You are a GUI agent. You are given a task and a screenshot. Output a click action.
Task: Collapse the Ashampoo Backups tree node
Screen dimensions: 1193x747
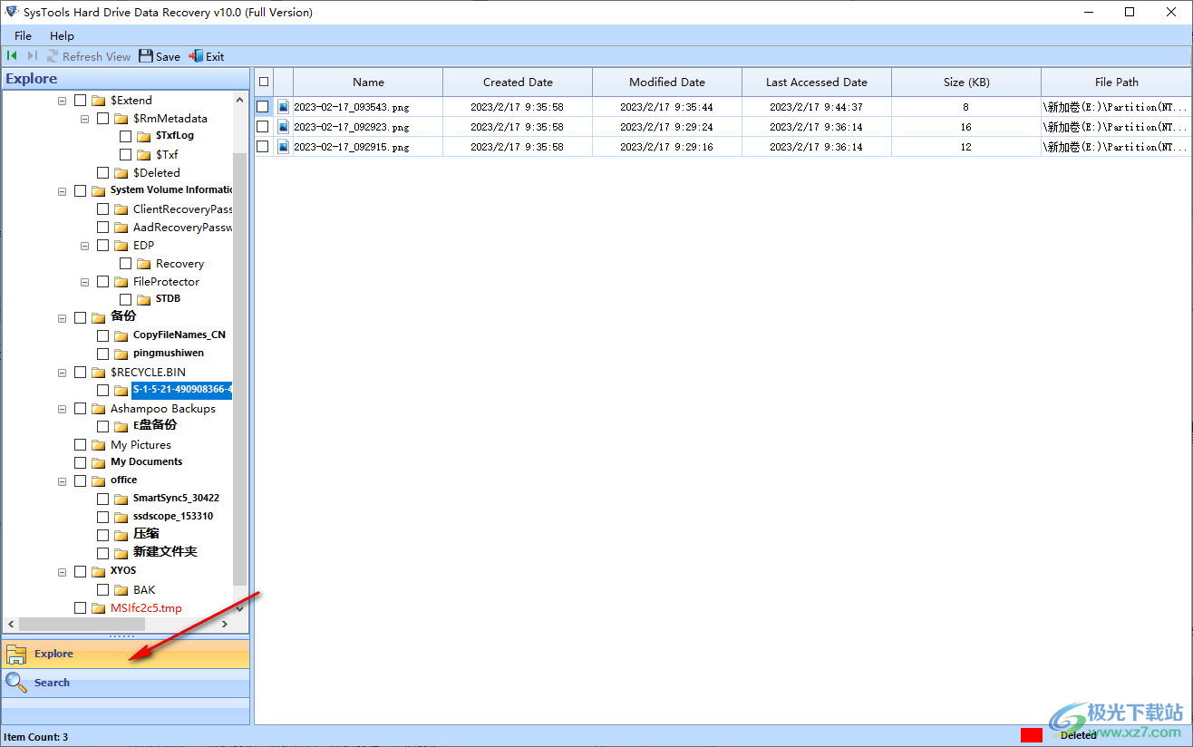click(x=63, y=409)
